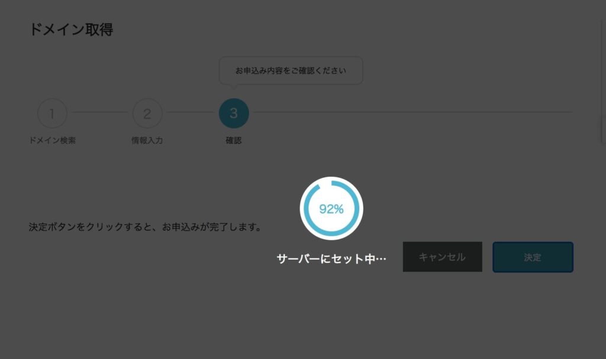
Task: Click the 確認 step label
Action: click(233, 140)
